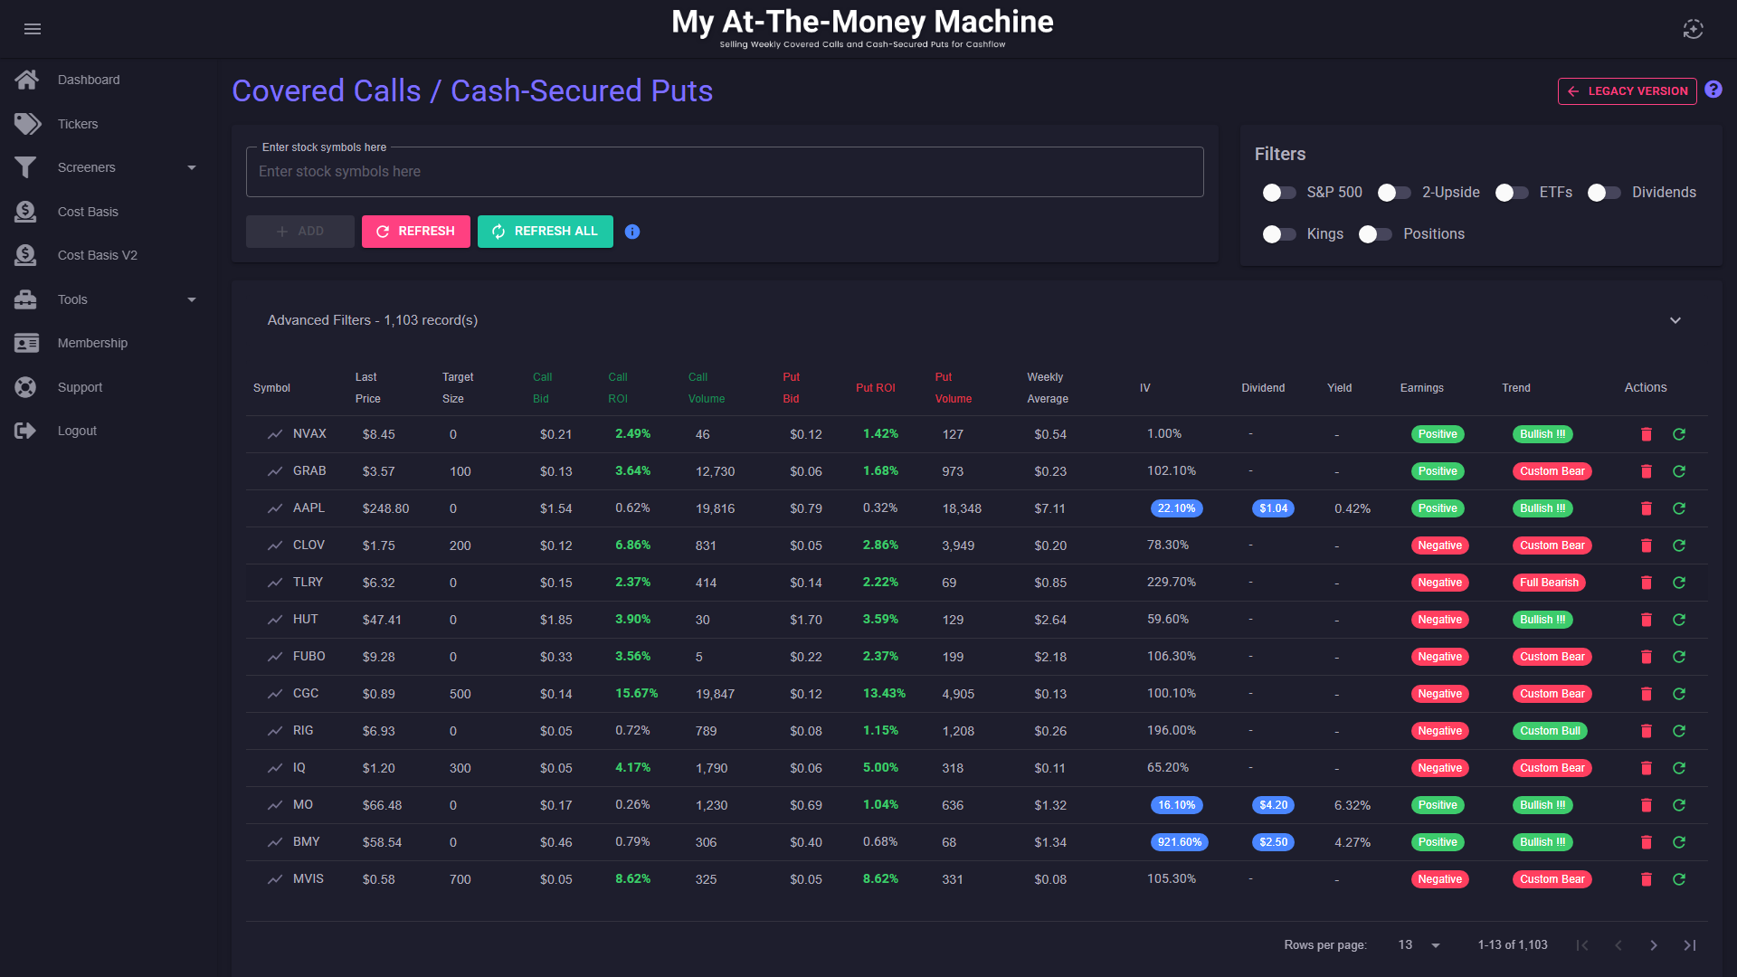Expand the Advanced Filters panel chevron

tap(1675, 320)
